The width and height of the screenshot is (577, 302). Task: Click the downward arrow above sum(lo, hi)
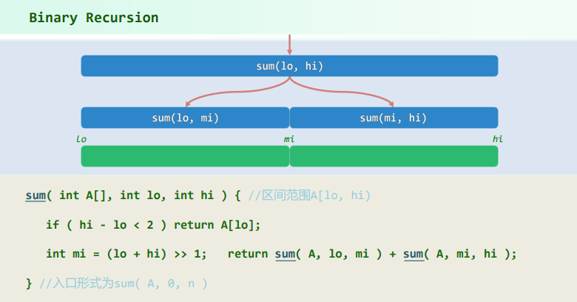click(x=289, y=44)
